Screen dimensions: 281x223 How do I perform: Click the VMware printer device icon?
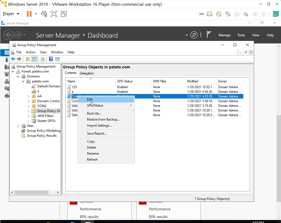(x=237, y=14)
